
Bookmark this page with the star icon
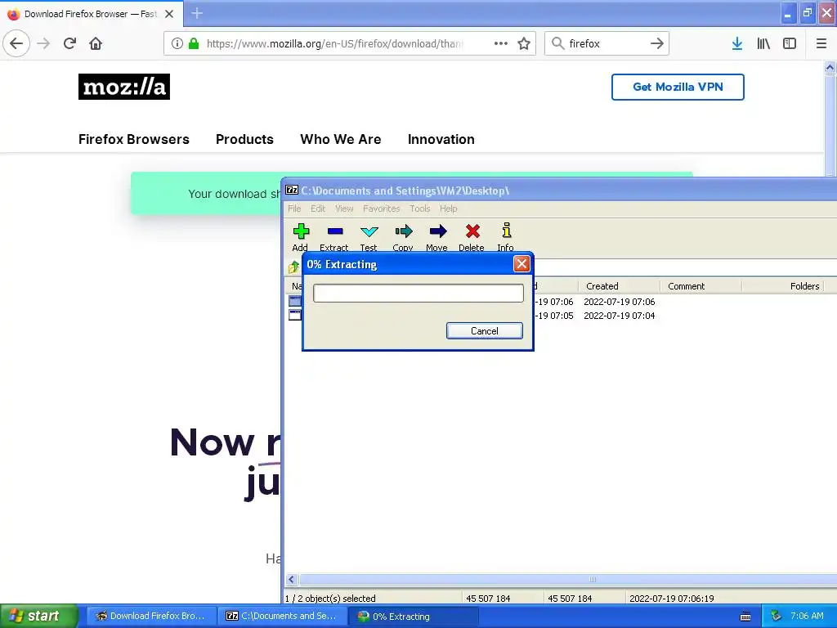[x=524, y=43]
